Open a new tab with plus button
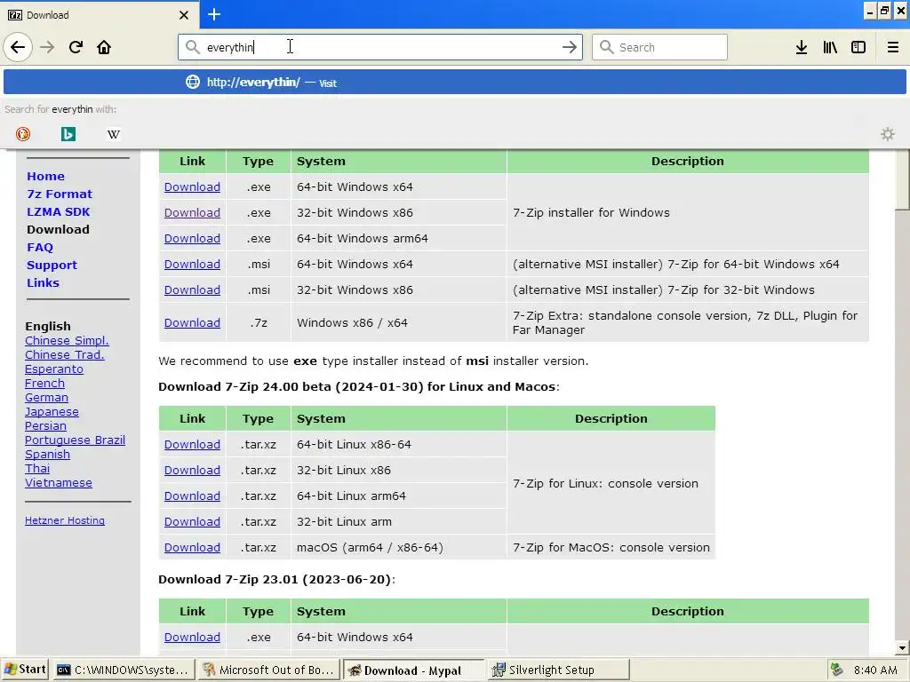Screen dimensions: 910x682 214,14
